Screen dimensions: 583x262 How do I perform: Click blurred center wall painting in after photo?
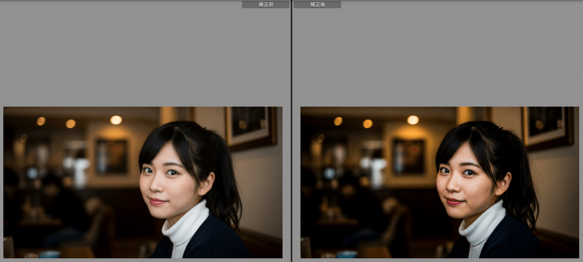[x=409, y=156]
